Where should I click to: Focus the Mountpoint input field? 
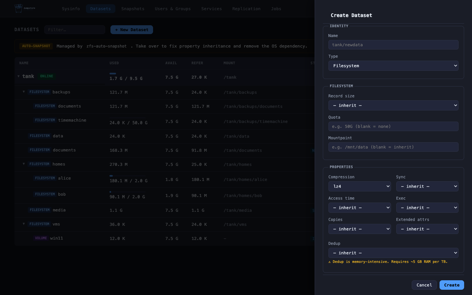393,147
